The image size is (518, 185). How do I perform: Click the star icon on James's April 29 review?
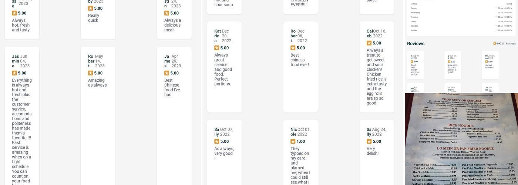[167, 73]
